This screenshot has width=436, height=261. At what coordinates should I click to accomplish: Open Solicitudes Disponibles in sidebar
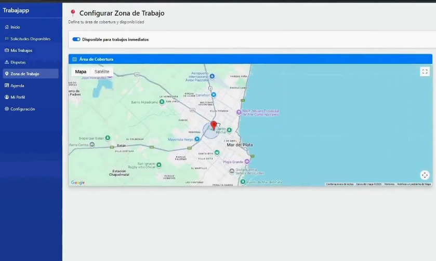tap(31, 39)
